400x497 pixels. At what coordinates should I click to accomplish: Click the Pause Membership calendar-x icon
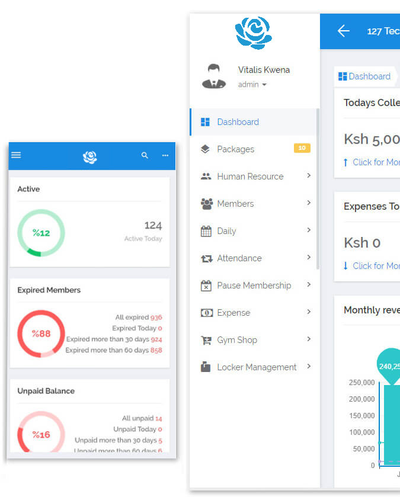206,286
